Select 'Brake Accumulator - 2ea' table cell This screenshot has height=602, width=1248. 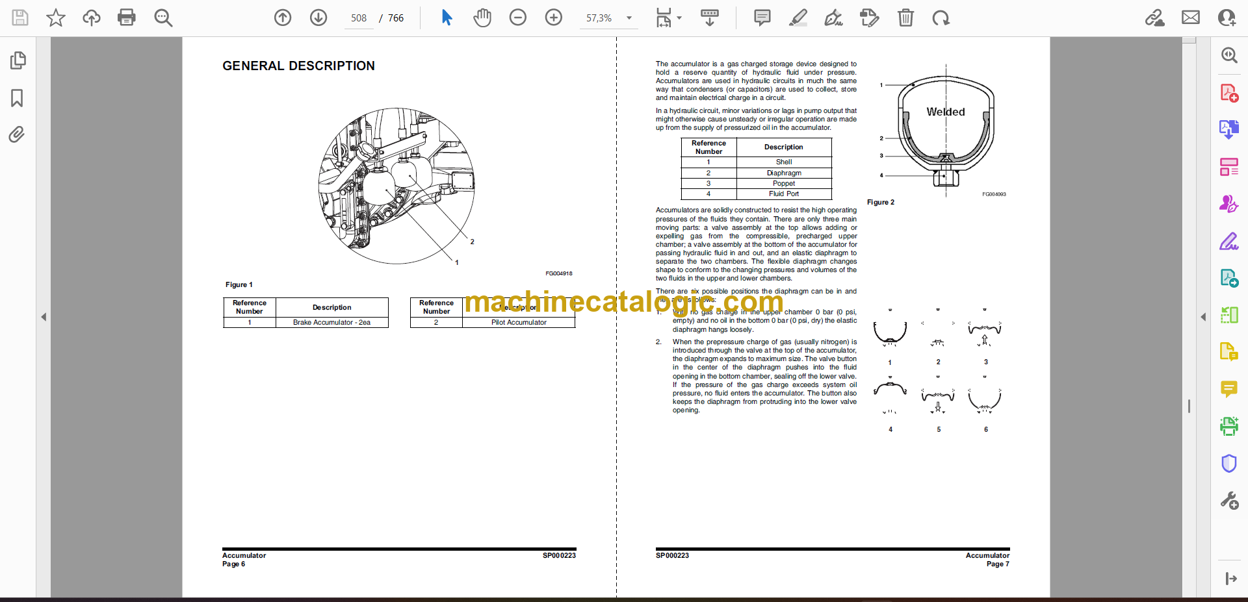[x=331, y=322]
